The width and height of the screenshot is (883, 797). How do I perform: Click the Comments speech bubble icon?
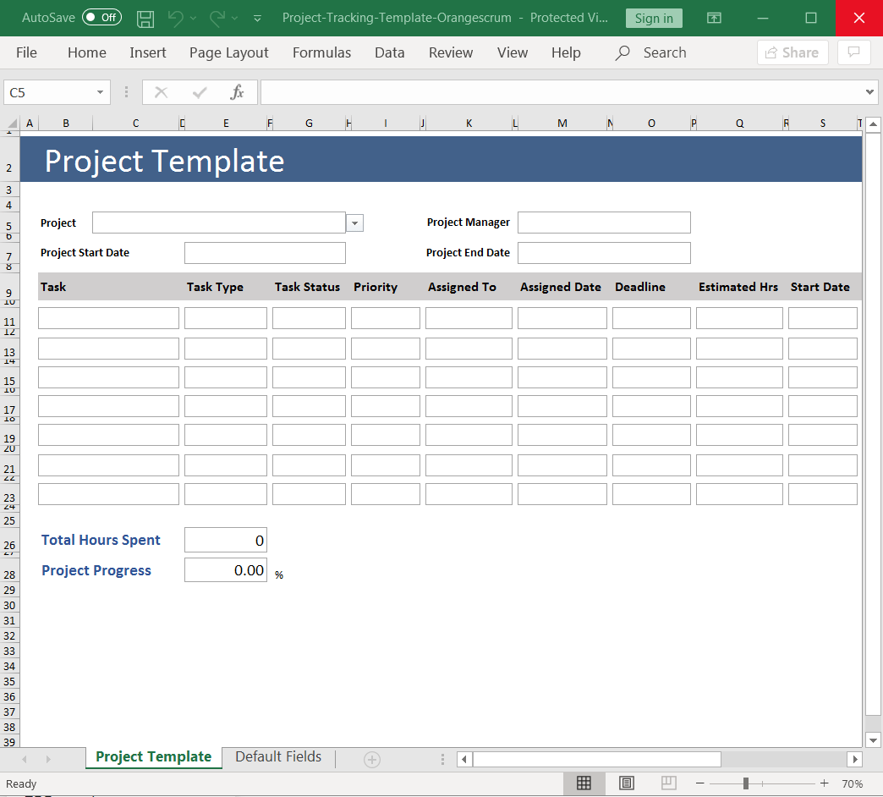pyautogui.click(x=853, y=52)
